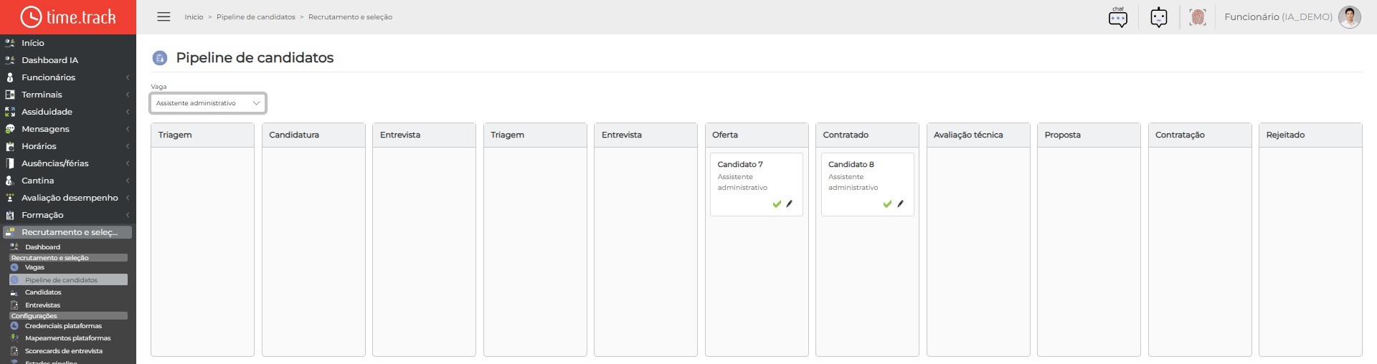Select the Candidato 7 card
This screenshot has height=364, width=1377.
(x=757, y=184)
